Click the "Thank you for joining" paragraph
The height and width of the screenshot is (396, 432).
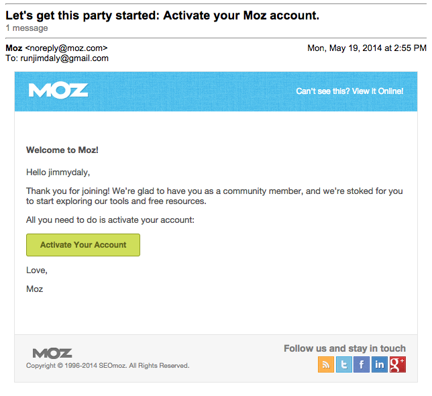tap(214, 196)
